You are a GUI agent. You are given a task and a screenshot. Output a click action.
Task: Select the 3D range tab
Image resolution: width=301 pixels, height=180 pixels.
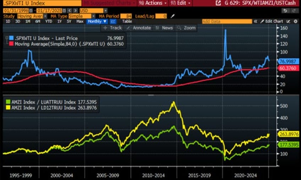[18, 21]
